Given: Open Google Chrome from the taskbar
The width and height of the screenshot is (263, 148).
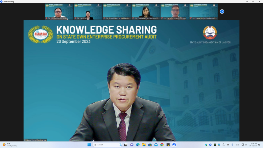Looking at the screenshot, I should pyautogui.click(x=162, y=145).
